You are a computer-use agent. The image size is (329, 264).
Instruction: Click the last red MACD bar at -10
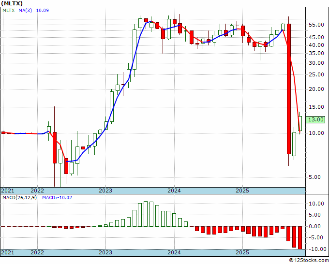[300, 238]
